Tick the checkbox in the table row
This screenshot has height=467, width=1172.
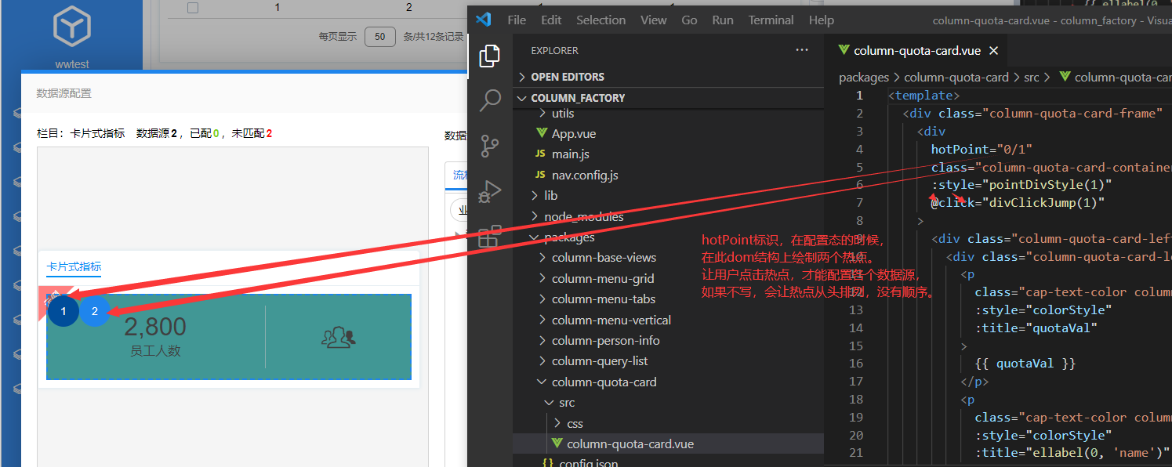[193, 8]
